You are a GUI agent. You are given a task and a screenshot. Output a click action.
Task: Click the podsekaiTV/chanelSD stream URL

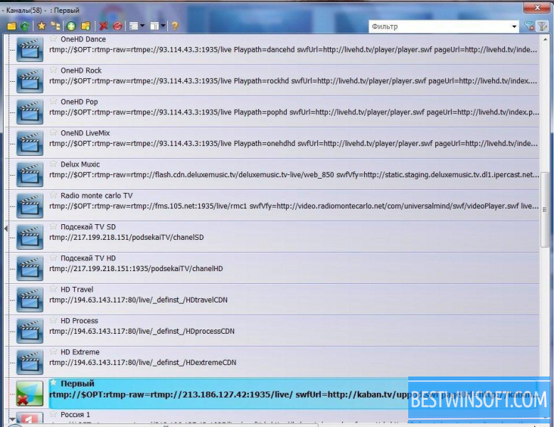[x=127, y=237]
